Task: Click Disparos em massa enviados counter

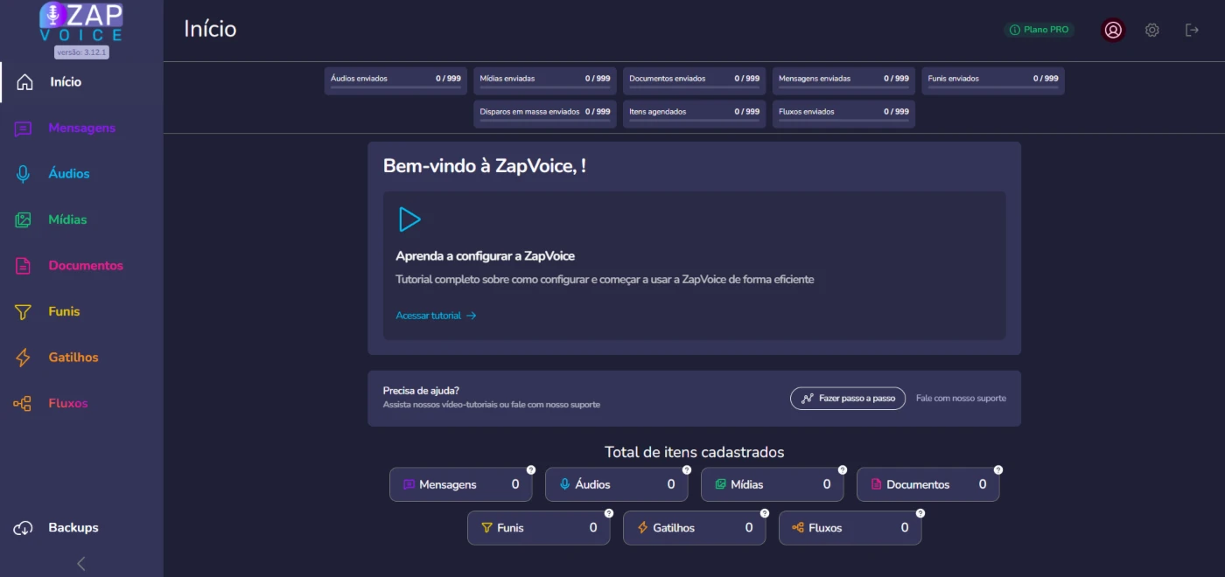Action: point(545,115)
